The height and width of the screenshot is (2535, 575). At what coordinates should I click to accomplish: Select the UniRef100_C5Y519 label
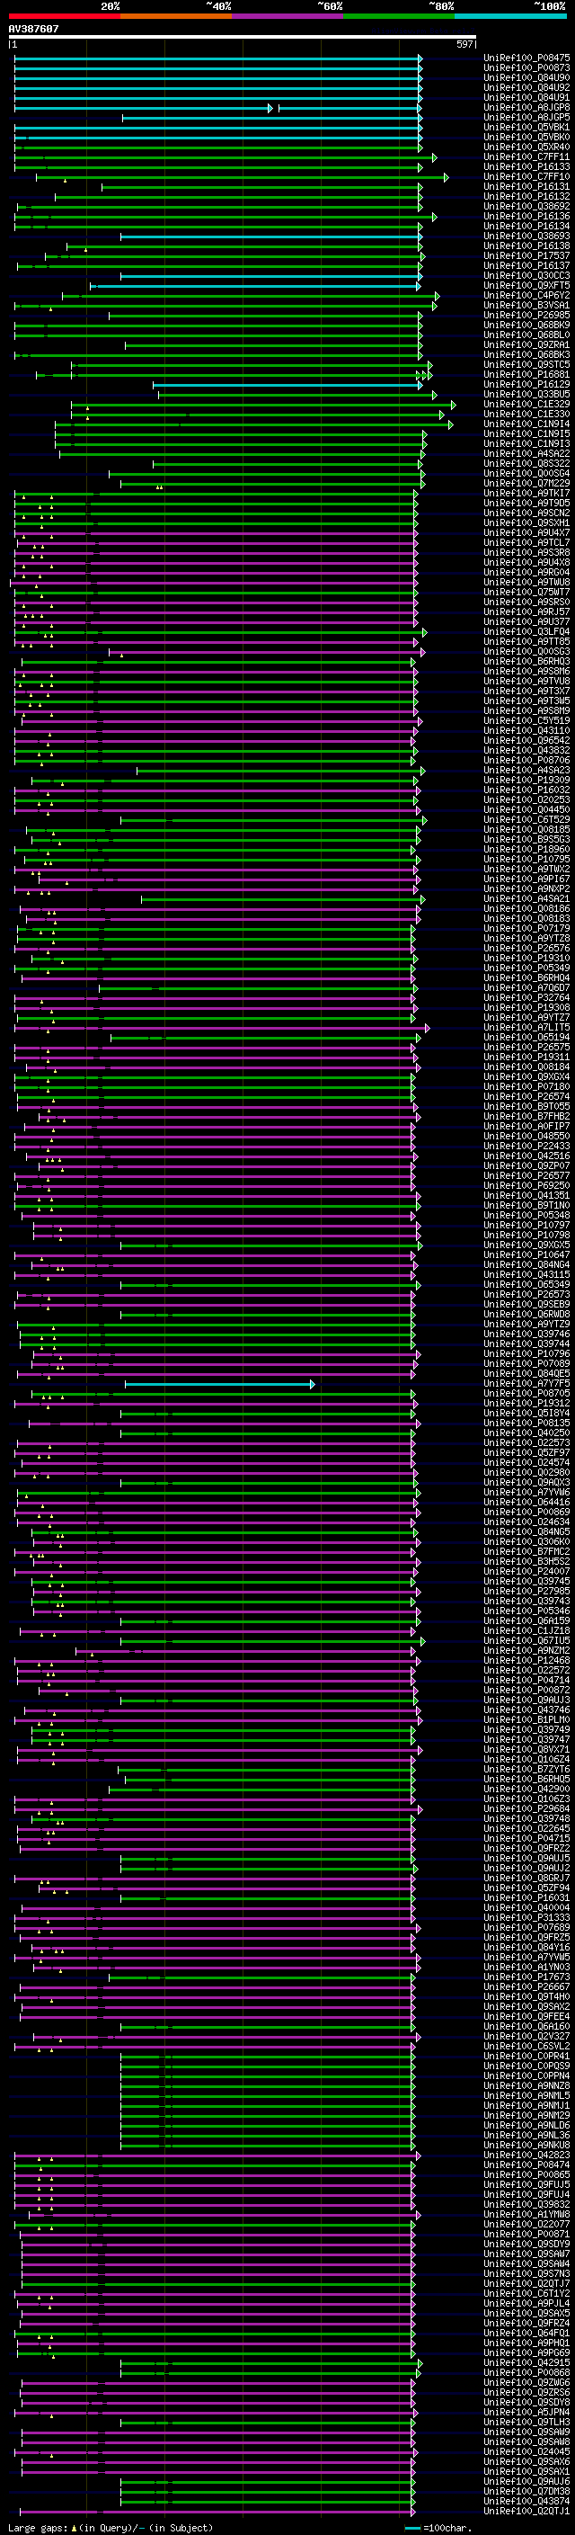526,720
